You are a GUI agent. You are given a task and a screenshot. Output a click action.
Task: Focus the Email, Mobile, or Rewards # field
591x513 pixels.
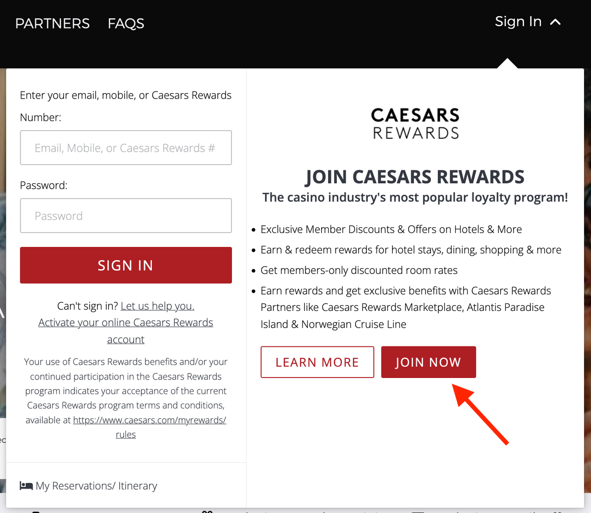tap(126, 148)
